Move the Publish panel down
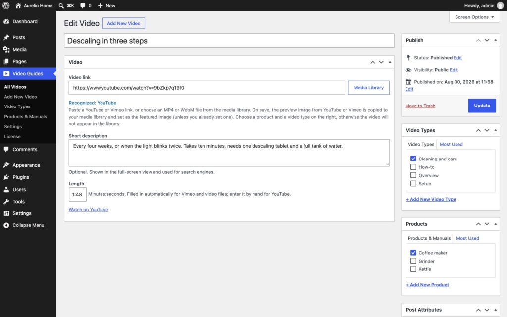 click(x=487, y=40)
